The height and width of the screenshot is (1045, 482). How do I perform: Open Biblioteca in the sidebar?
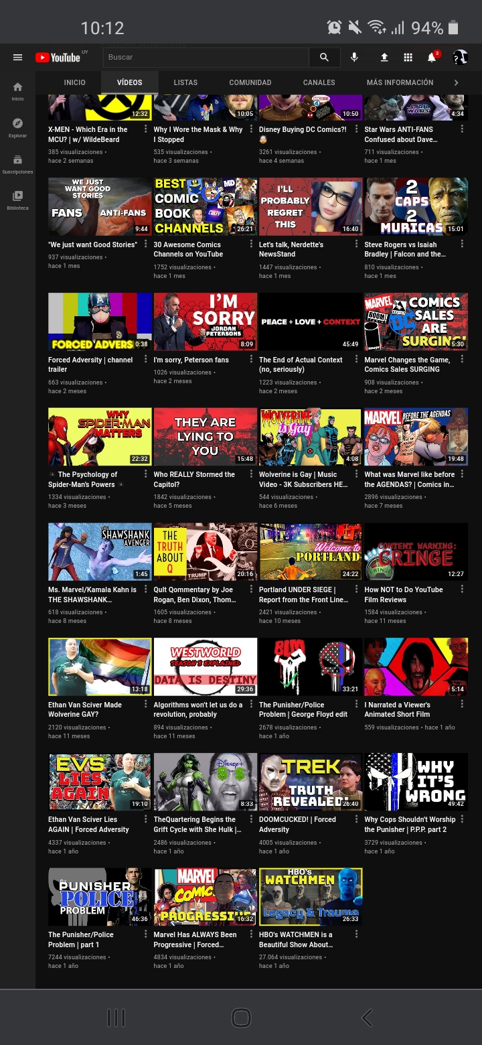click(x=17, y=200)
